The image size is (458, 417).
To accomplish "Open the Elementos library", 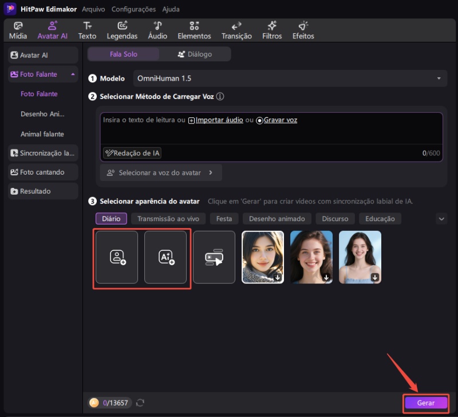I will [194, 30].
